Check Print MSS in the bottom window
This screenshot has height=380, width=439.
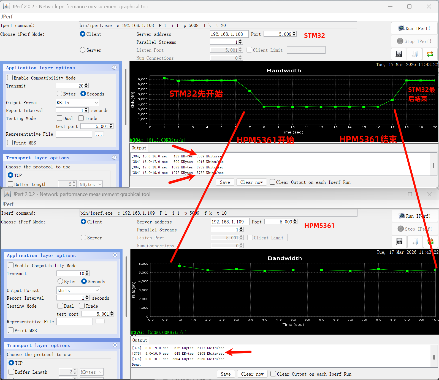pos(11,330)
